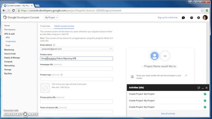
Task: Open Networking in the sidebar
Action: [x=9, y=65]
